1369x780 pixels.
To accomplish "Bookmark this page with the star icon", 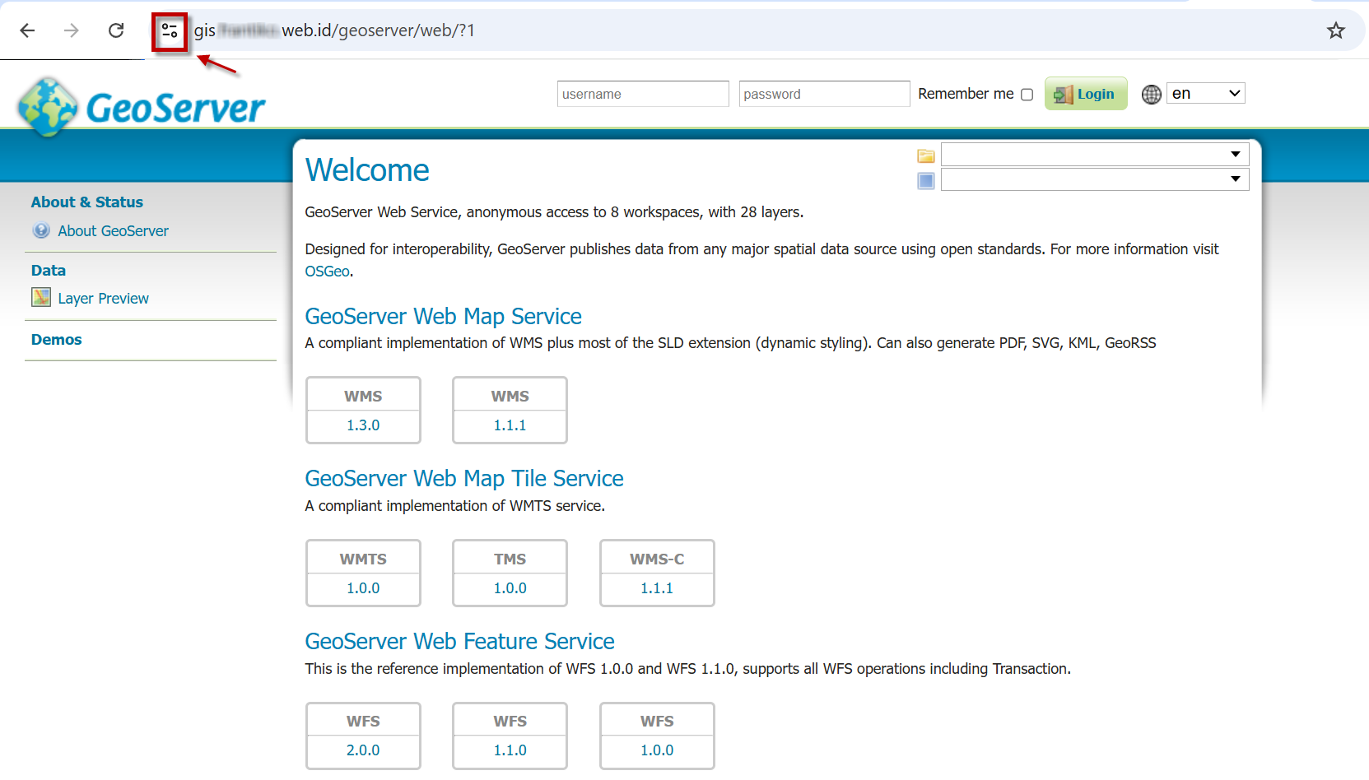I will point(1335,31).
